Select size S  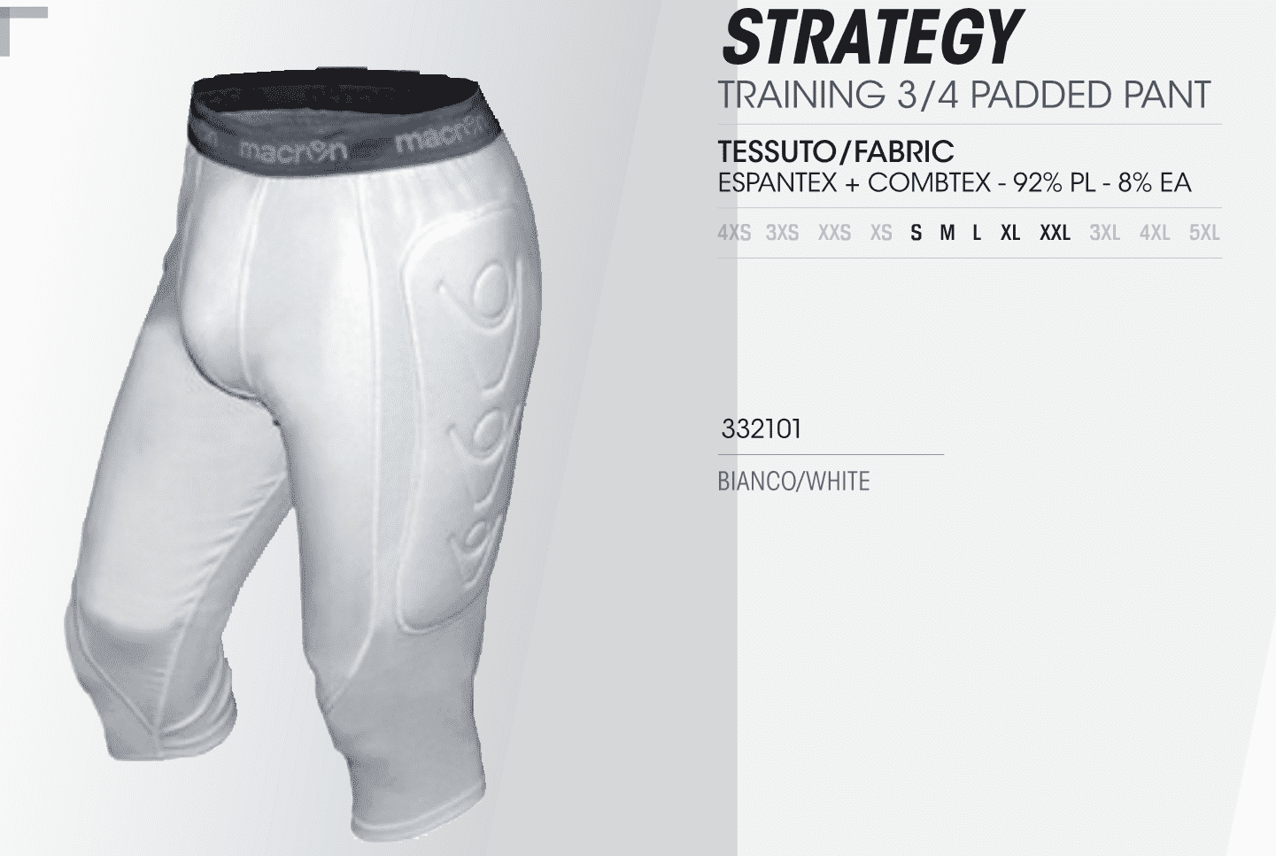point(916,233)
